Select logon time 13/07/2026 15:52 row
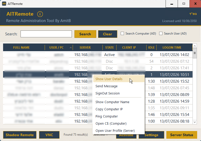The height and width of the screenshot is (141, 201). [175, 81]
